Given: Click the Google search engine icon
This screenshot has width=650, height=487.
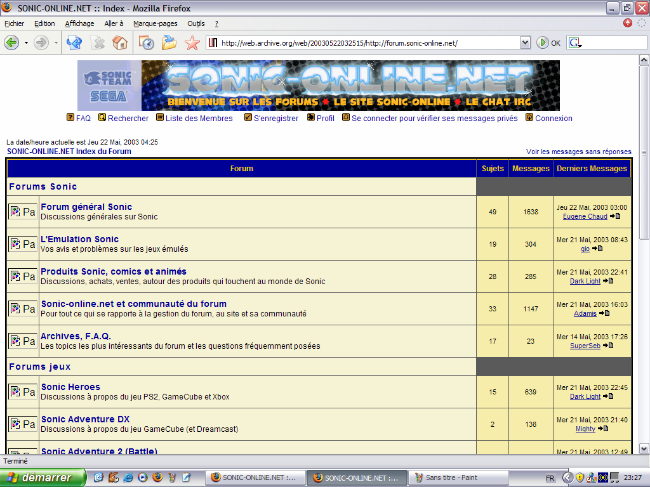Looking at the screenshot, I should (x=574, y=42).
